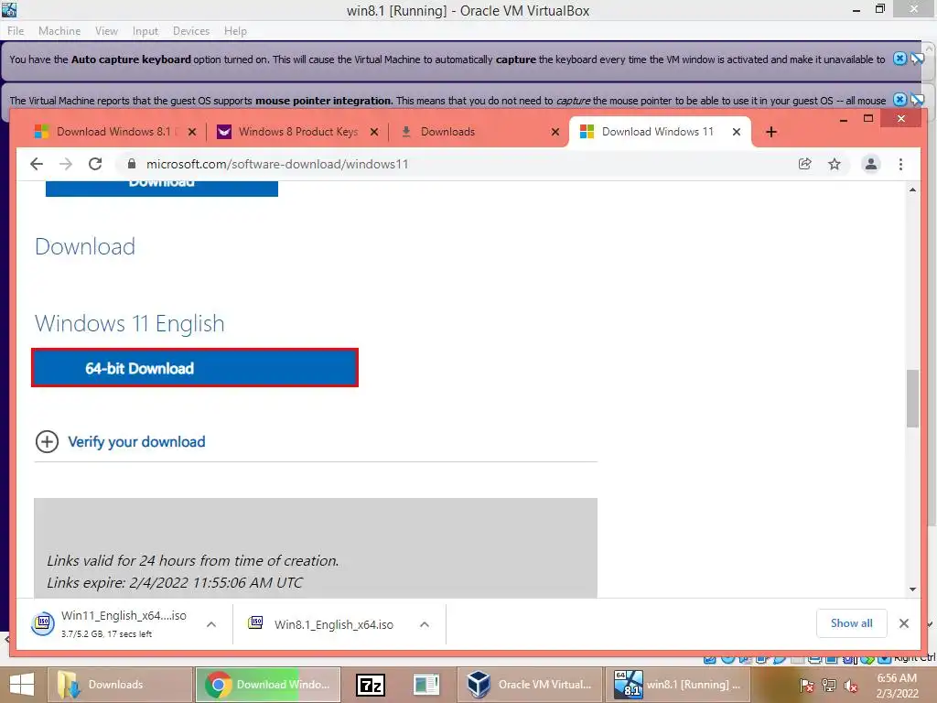Image resolution: width=937 pixels, height=703 pixels.
Task: Switch to Chrome Download Windows taskbar button
Action: coord(268,685)
